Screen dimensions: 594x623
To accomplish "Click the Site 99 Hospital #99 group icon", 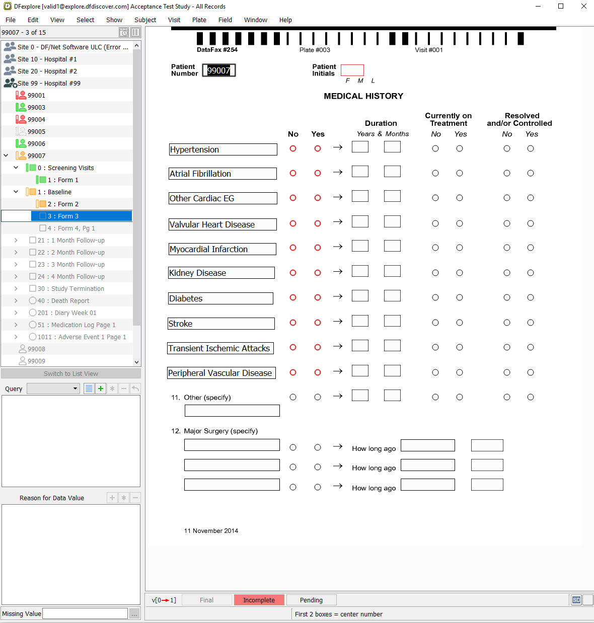I will coord(10,83).
